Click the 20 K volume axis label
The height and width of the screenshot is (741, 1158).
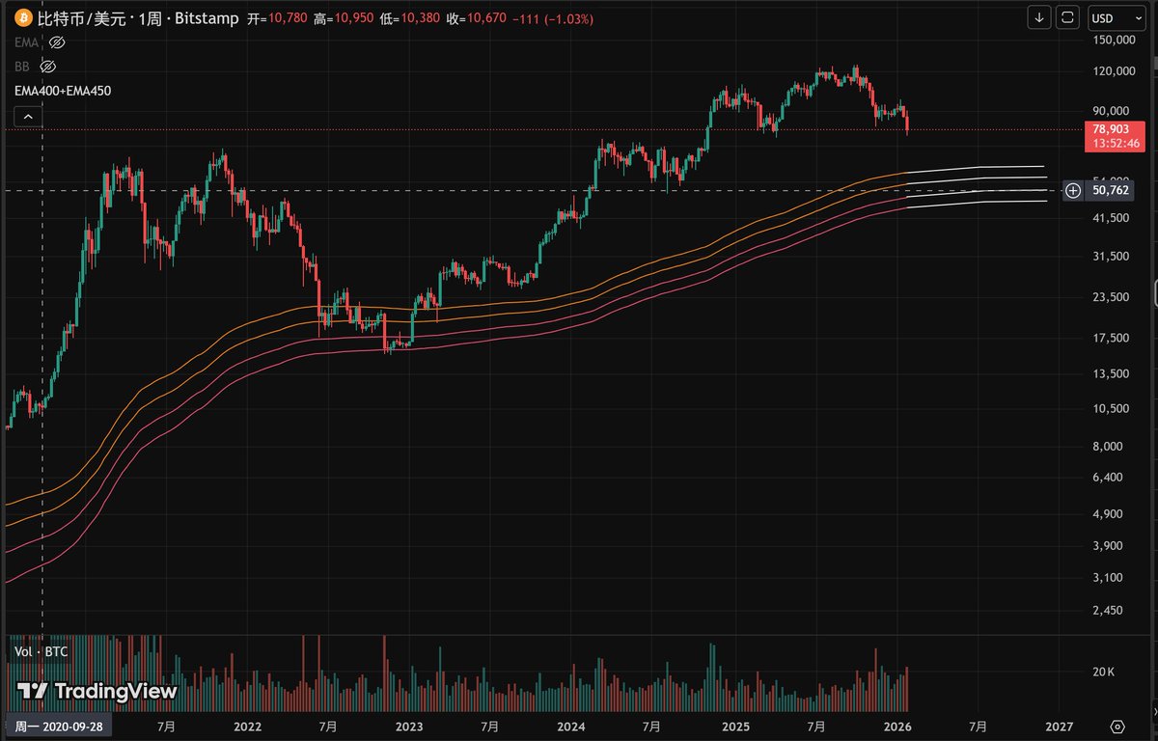[x=1104, y=672]
